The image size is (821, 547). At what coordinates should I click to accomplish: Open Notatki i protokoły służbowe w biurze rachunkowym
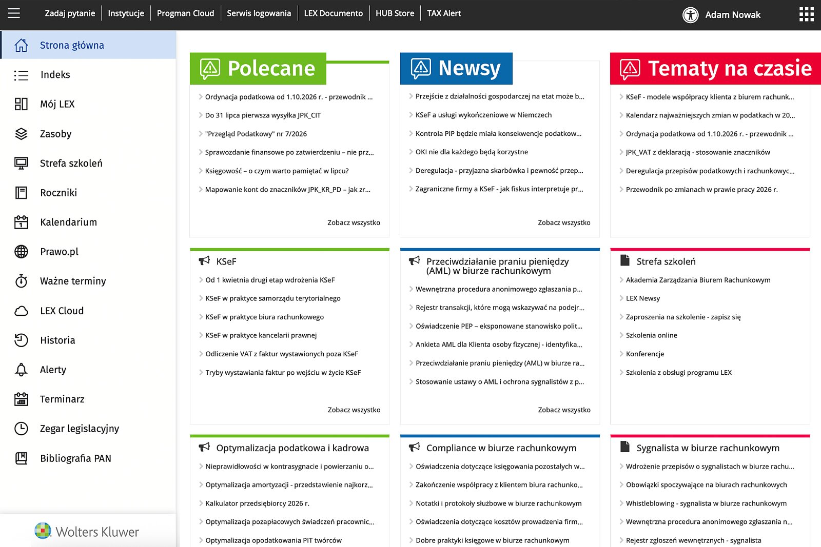tap(499, 503)
